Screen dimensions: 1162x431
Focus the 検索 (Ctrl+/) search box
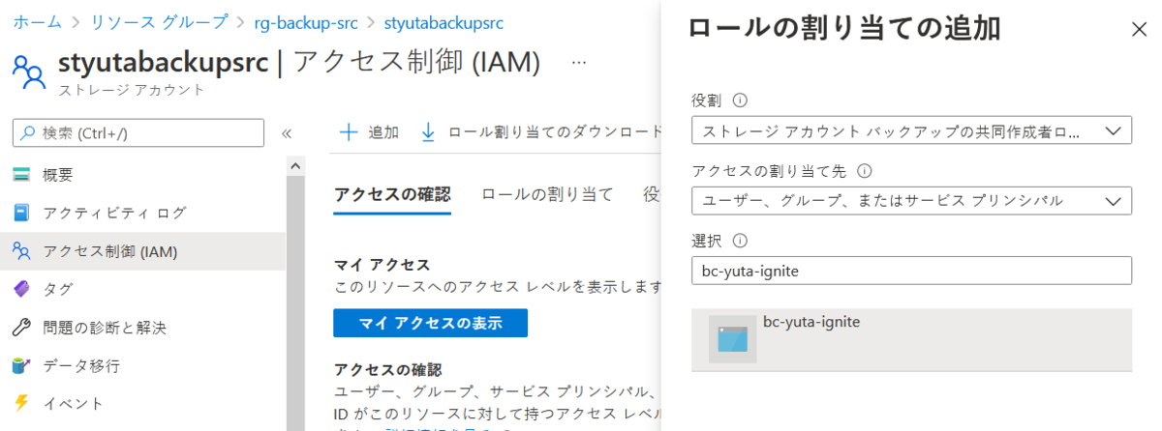point(138,132)
